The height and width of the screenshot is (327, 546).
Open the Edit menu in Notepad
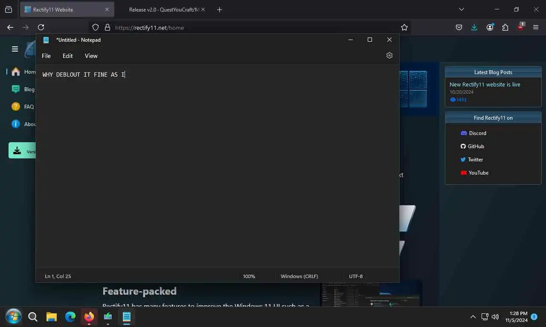[x=68, y=56]
